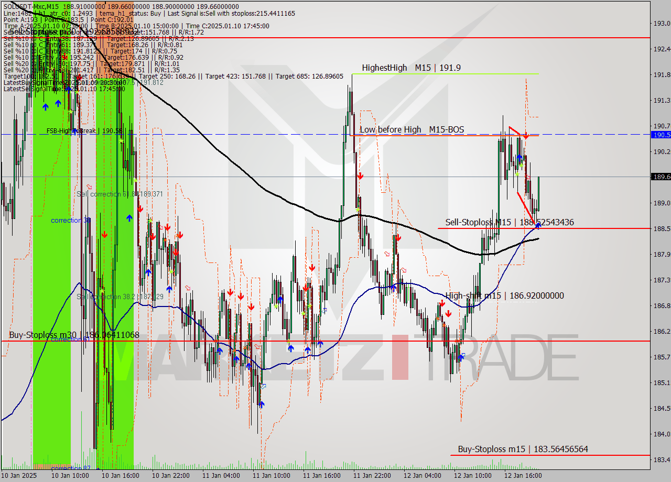This screenshot has height=482, width=671.
Task: Click the 11 Jan 16:00 time label
Action: tap(321, 476)
